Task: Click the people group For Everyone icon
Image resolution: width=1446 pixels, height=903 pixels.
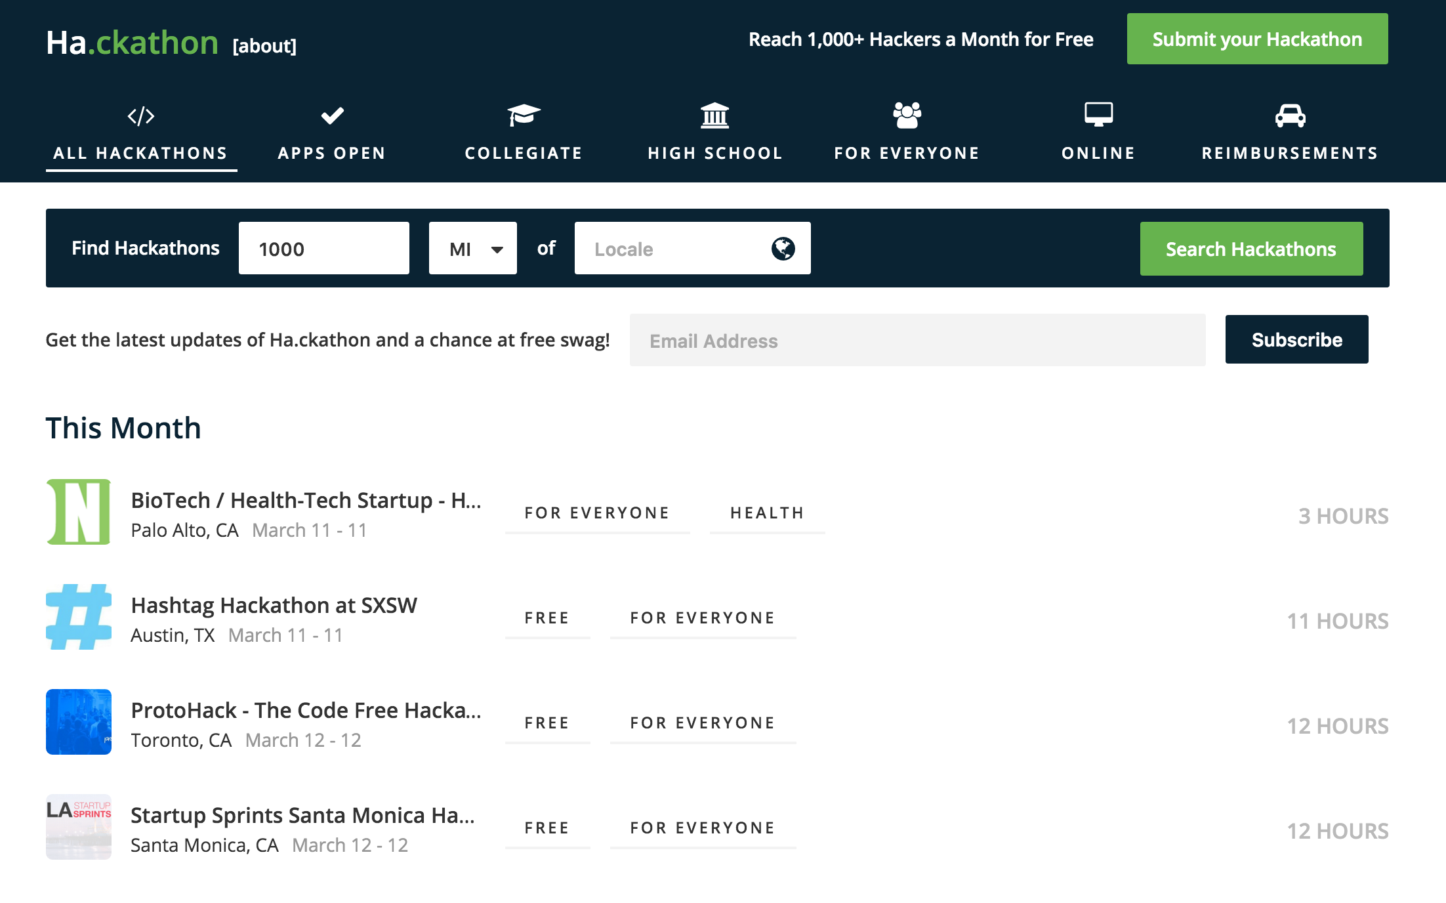Action: coord(907,115)
